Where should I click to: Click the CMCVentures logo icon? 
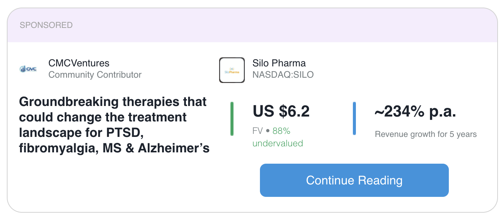(28, 69)
